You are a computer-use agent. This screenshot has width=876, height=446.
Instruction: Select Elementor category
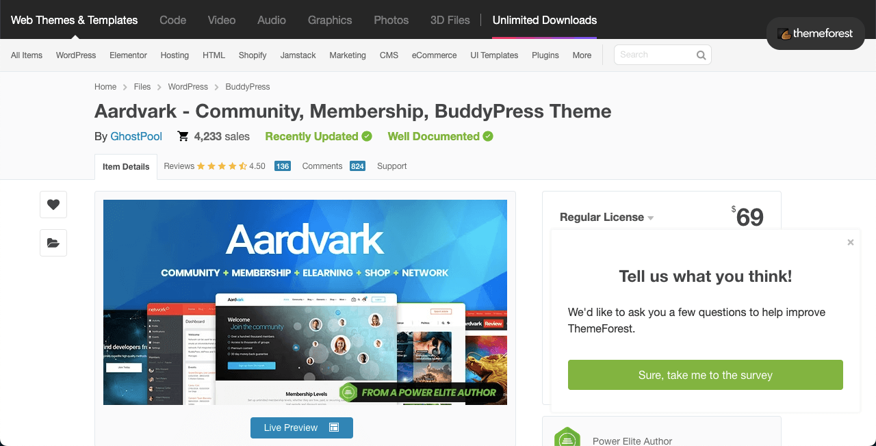(128, 55)
